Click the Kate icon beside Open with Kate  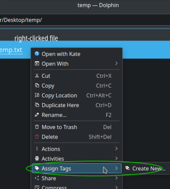[37, 54]
